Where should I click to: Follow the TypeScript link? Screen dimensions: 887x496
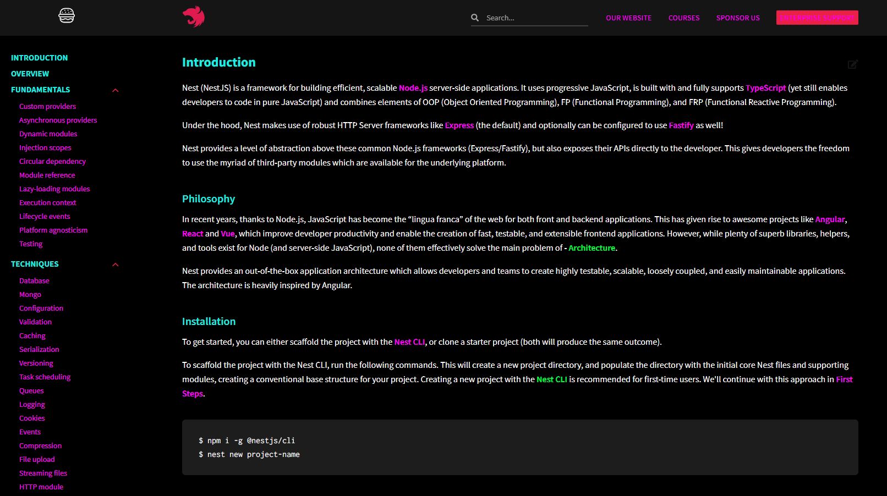tap(766, 88)
